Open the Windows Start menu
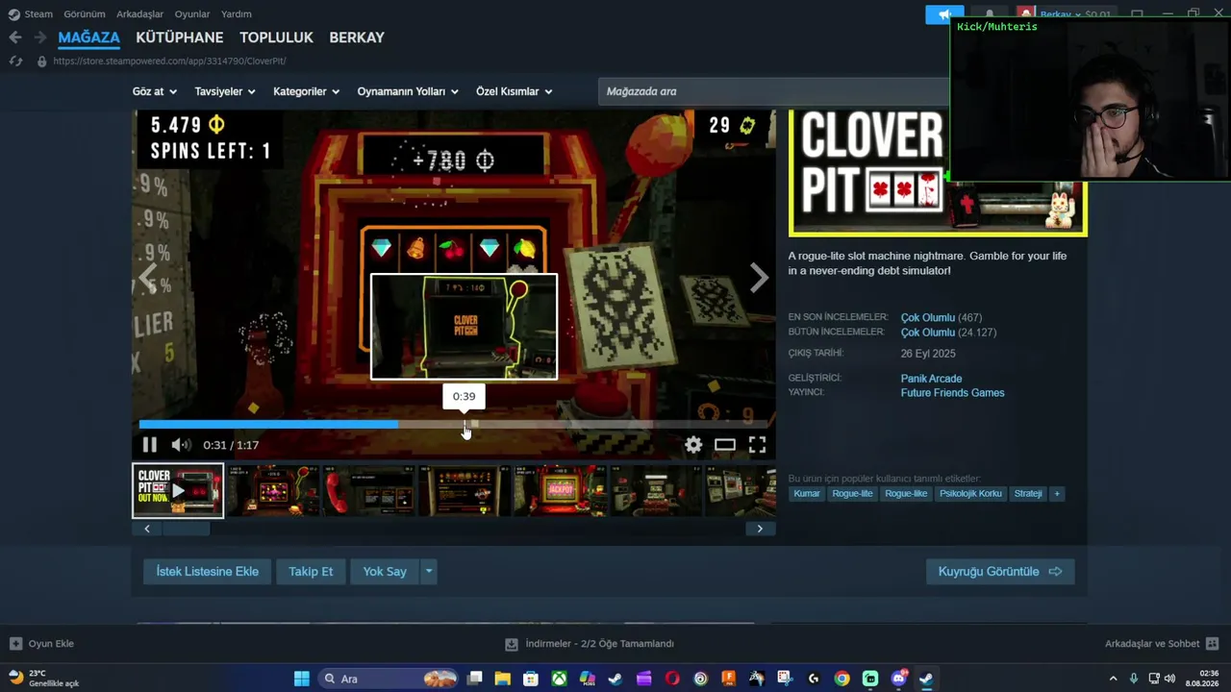Screen dimensions: 1231x692 [x=301, y=679]
